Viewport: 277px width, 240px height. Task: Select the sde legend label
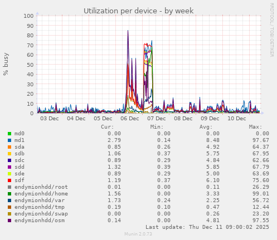(x=20, y=174)
